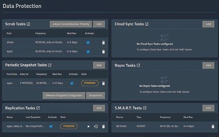Open Replication Tasks external link icon
The image size is (219, 137).
click(x=38, y=108)
